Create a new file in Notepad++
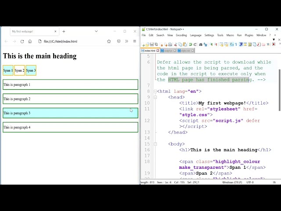 click(143, 44)
